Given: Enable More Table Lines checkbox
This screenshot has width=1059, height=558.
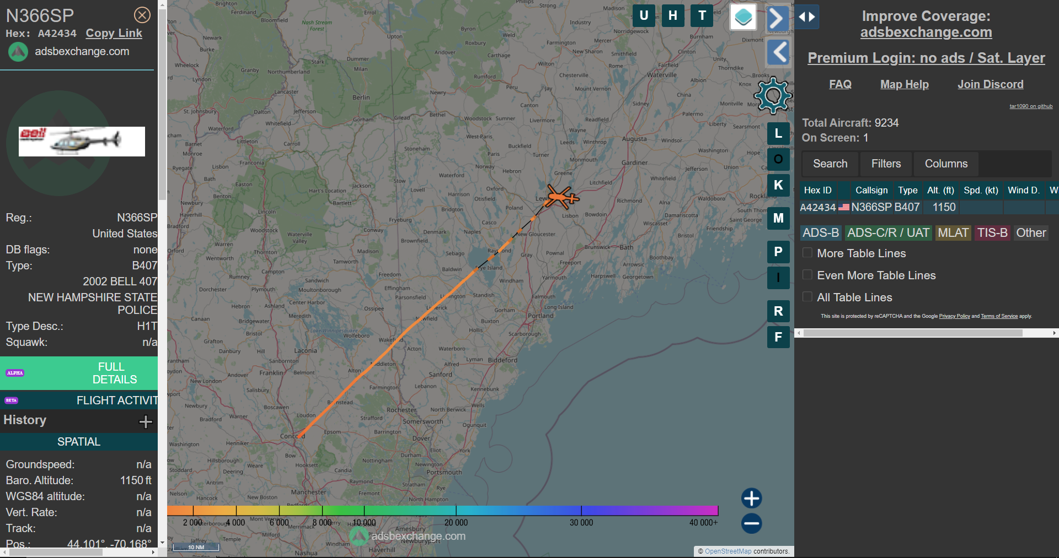Looking at the screenshot, I should click(x=807, y=253).
